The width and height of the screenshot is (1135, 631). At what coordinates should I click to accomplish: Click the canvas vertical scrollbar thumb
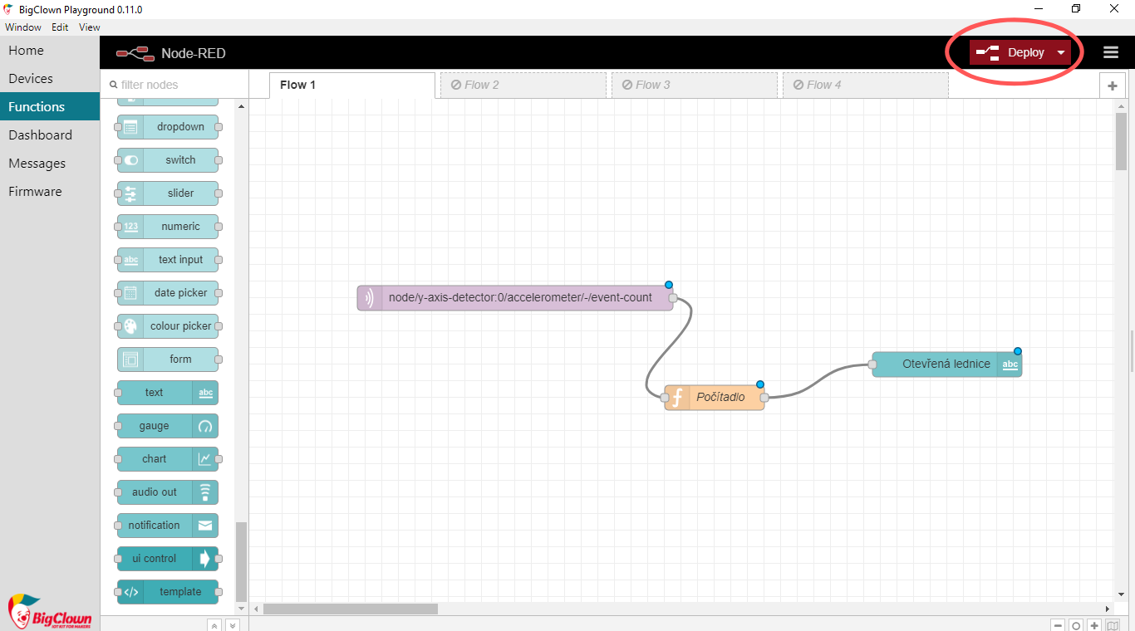1121,141
